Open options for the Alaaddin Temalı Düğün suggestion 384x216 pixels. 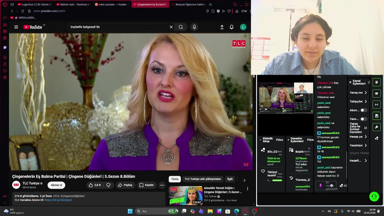coord(247,189)
